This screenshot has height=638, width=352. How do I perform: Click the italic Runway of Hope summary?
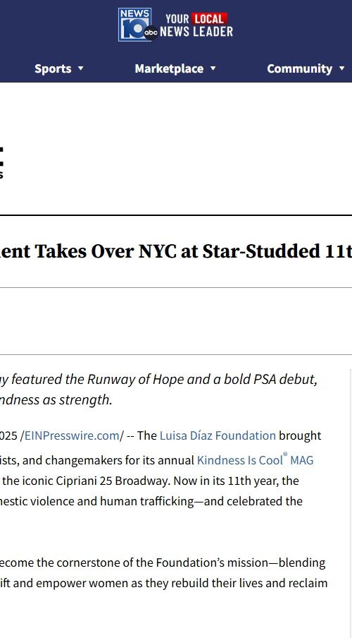[x=158, y=390]
